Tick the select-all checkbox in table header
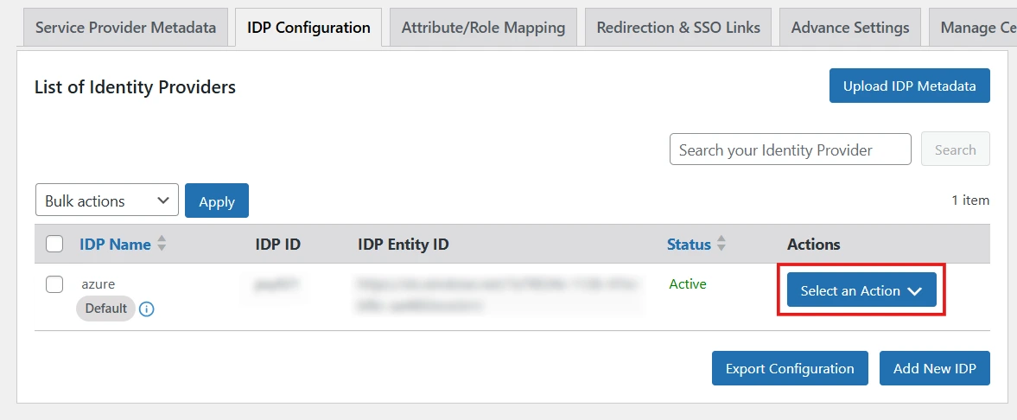This screenshot has width=1017, height=420. 54,245
